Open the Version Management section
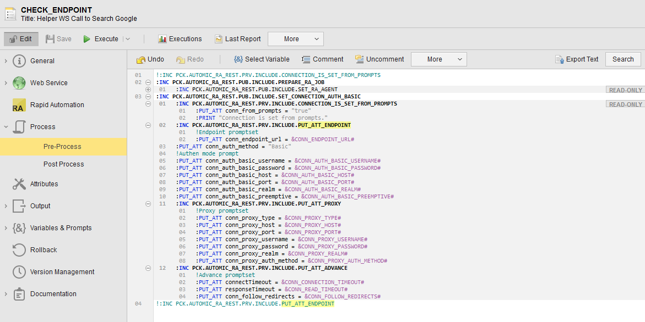 62,272
